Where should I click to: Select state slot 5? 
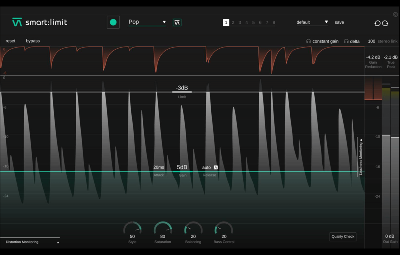tap(253, 22)
